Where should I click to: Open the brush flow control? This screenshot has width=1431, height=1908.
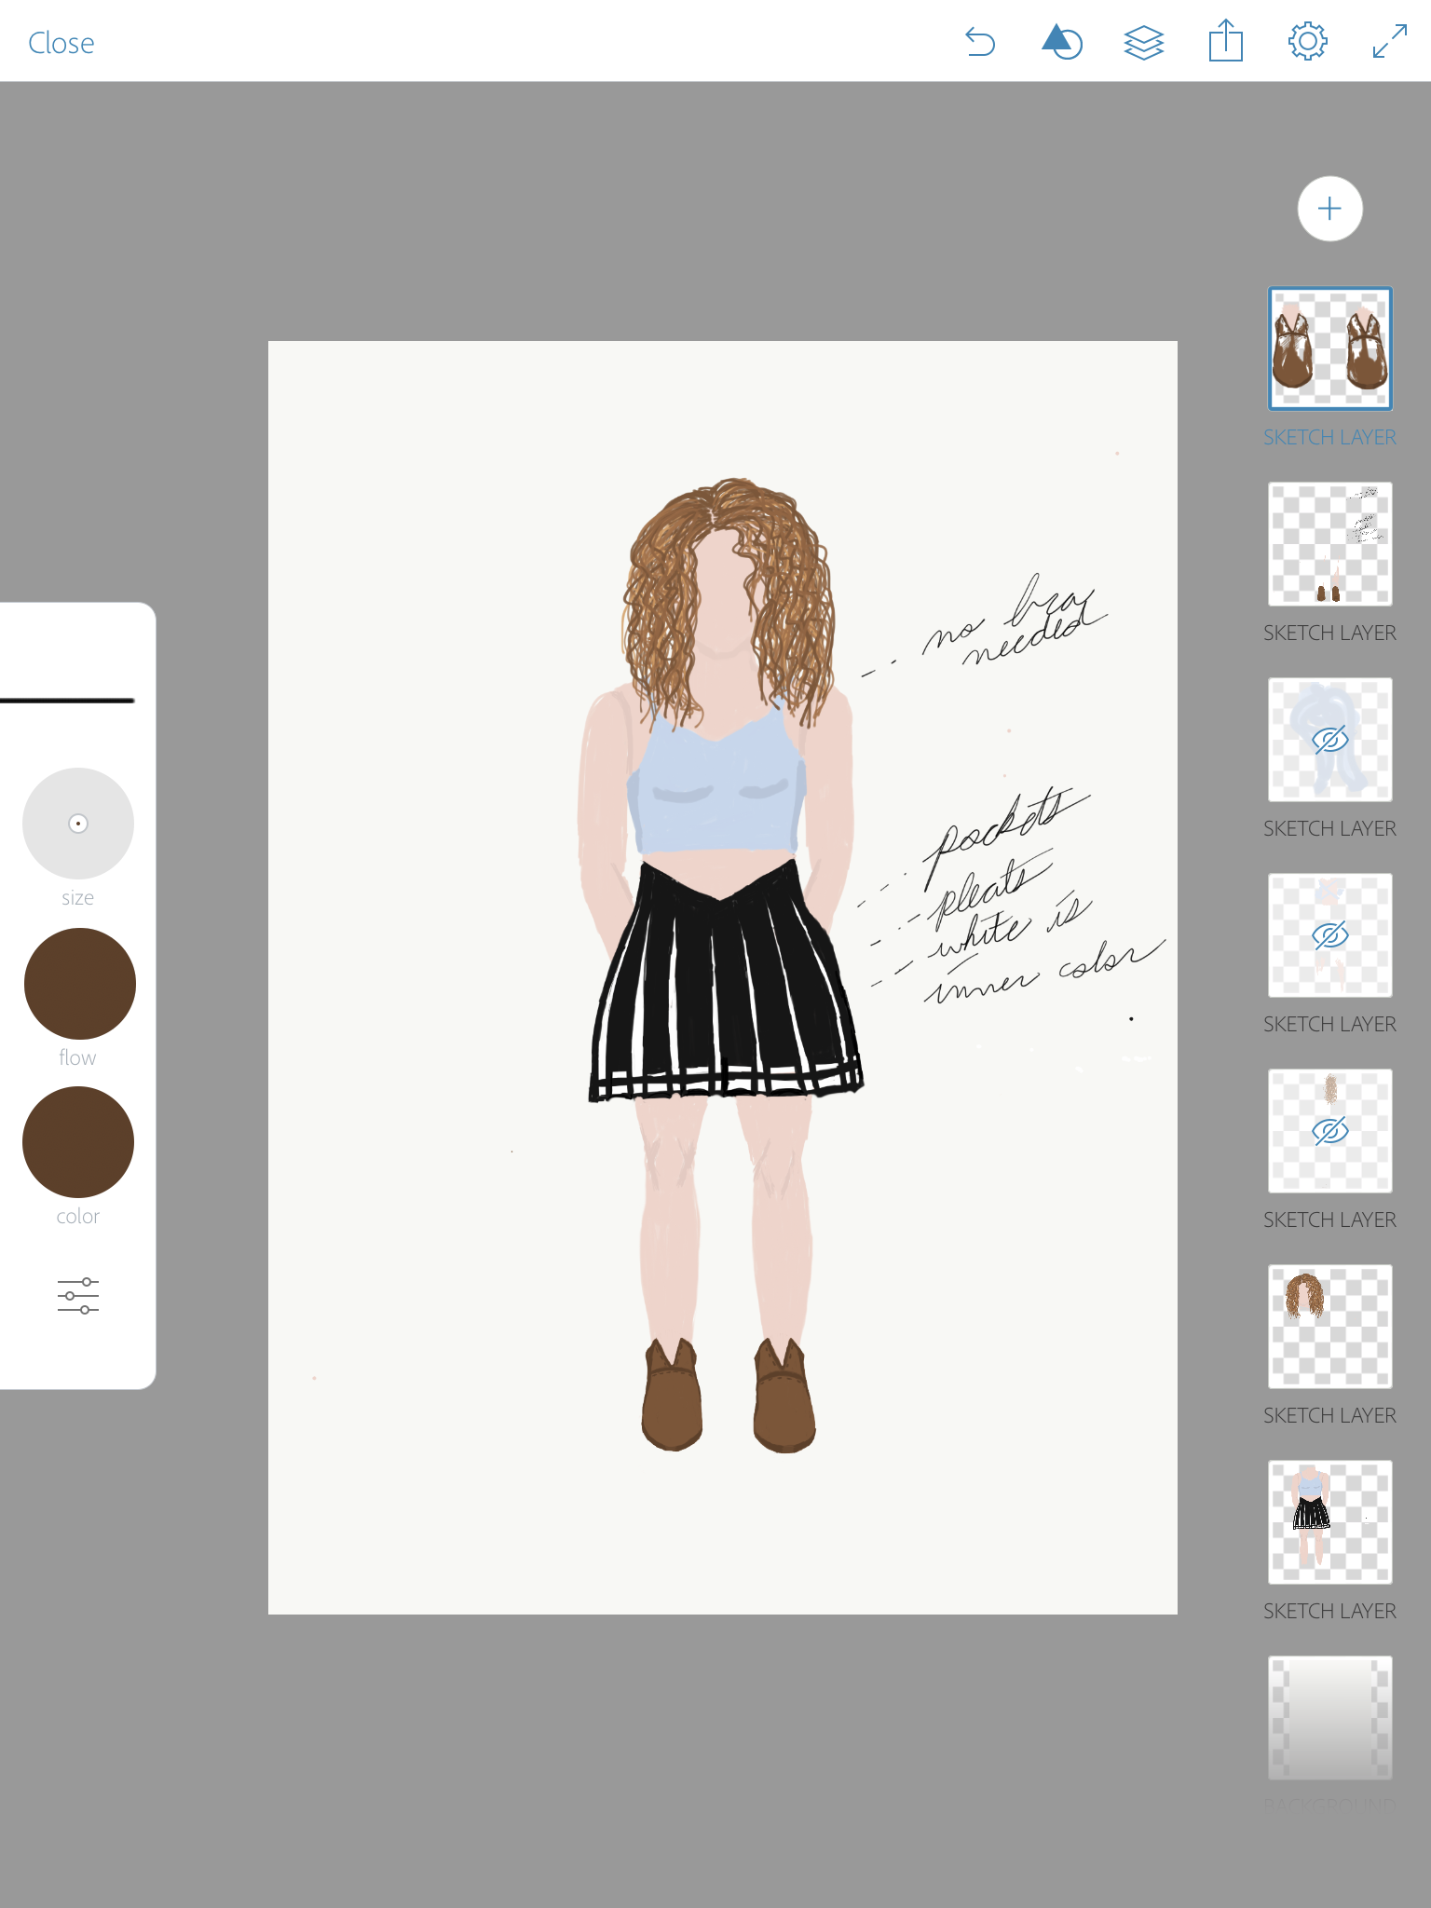(x=80, y=984)
